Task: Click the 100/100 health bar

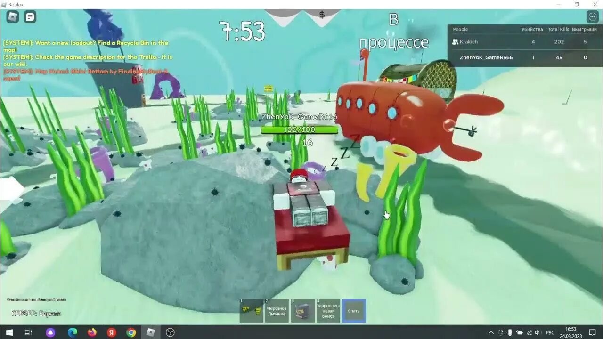Action: (299, 129)
